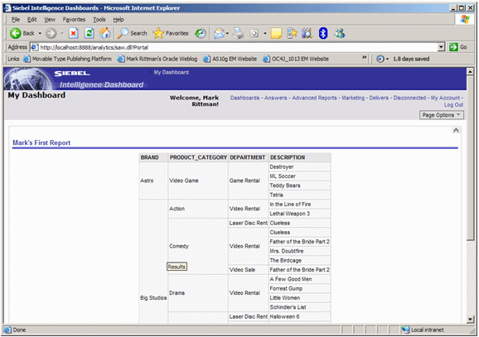
Task: Click the Mark's First Report title
Action: [41, 142]
